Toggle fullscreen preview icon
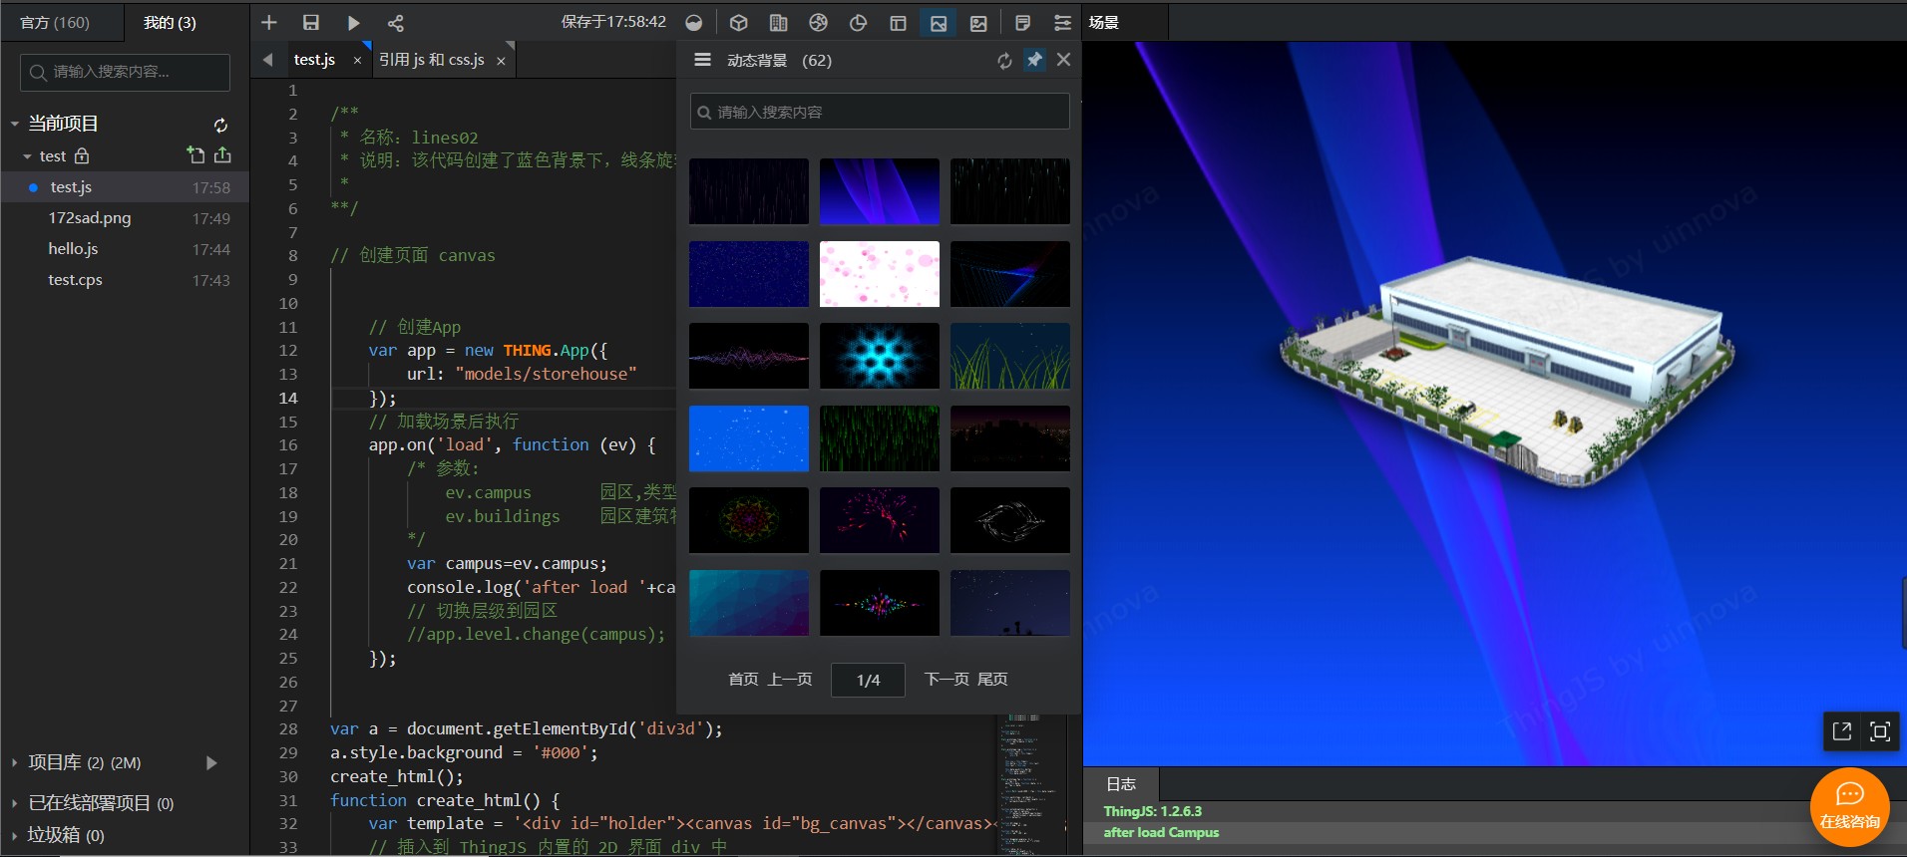The width and height of the screenshot is (1907, 857). click(1880, 731)
